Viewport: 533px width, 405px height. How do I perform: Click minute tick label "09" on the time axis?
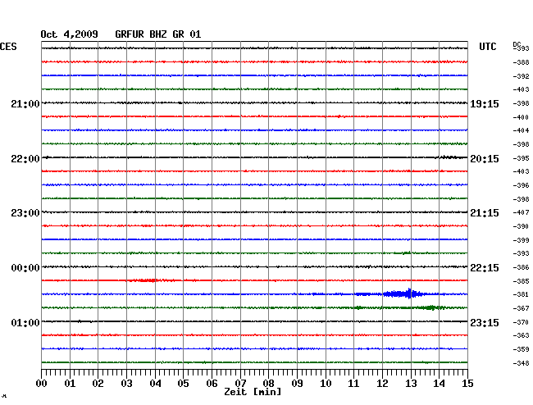click(297, 384)
